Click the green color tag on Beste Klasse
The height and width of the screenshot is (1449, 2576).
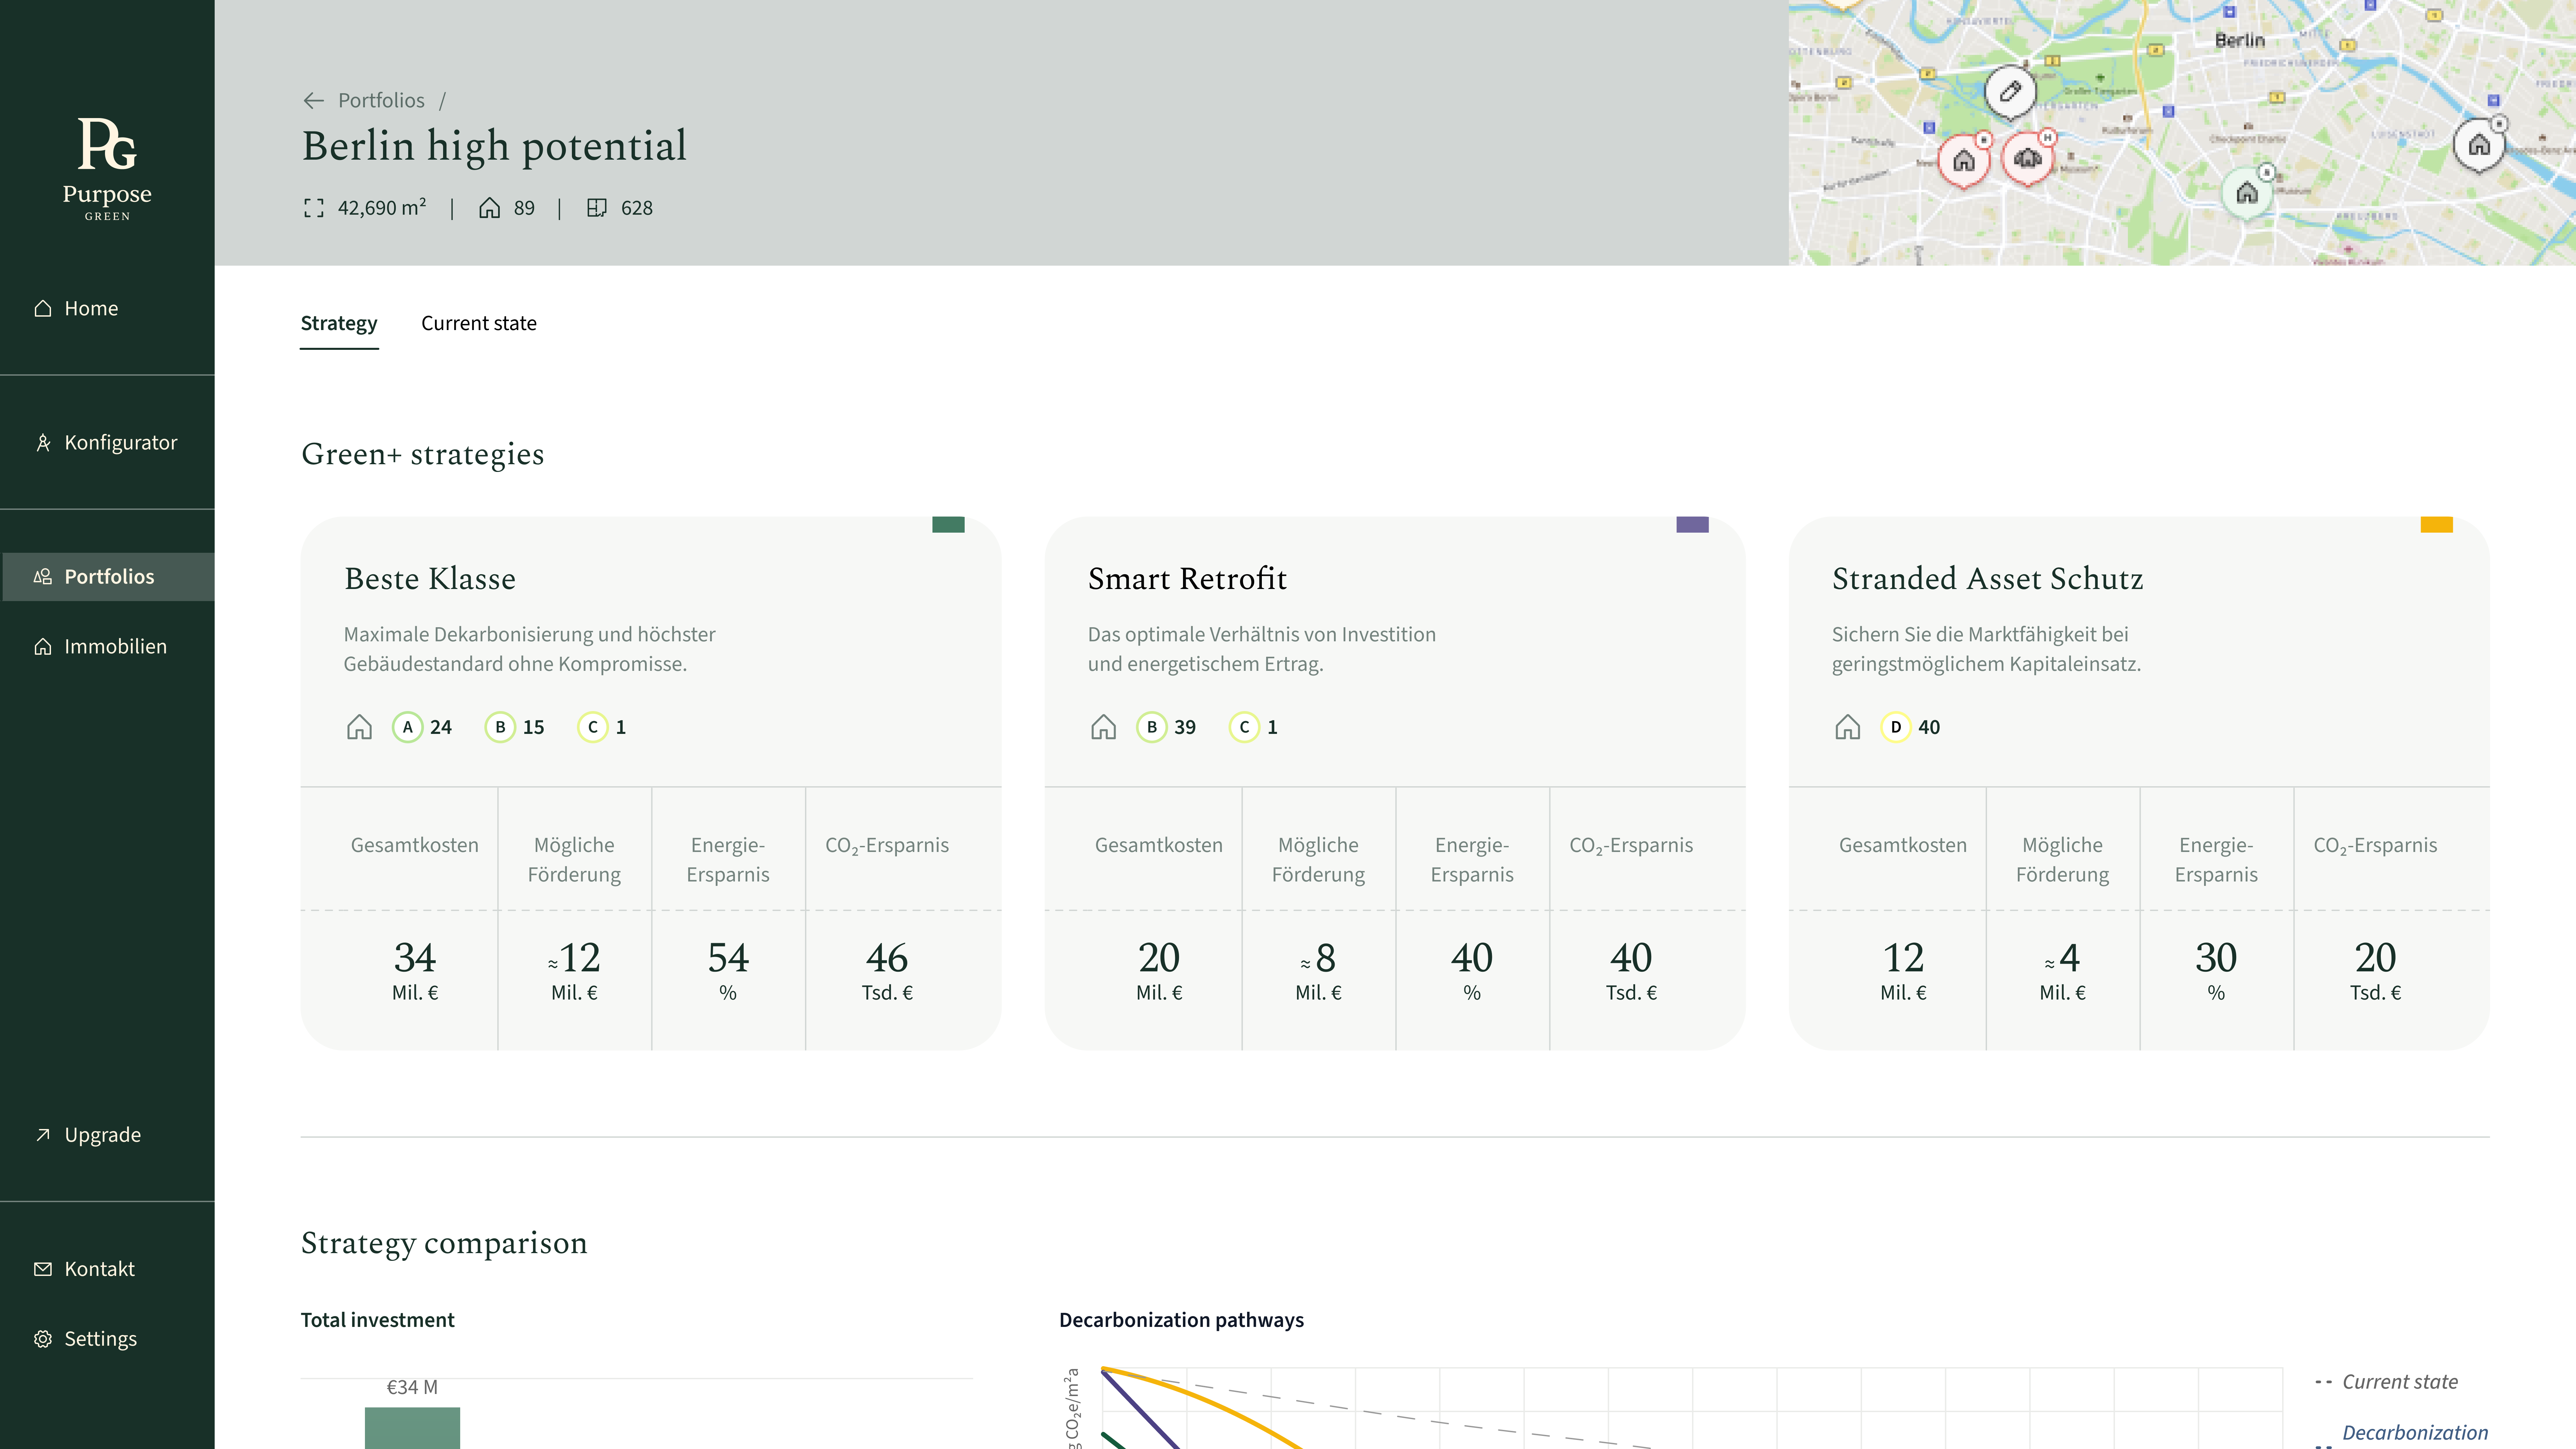tap(948, 525)
